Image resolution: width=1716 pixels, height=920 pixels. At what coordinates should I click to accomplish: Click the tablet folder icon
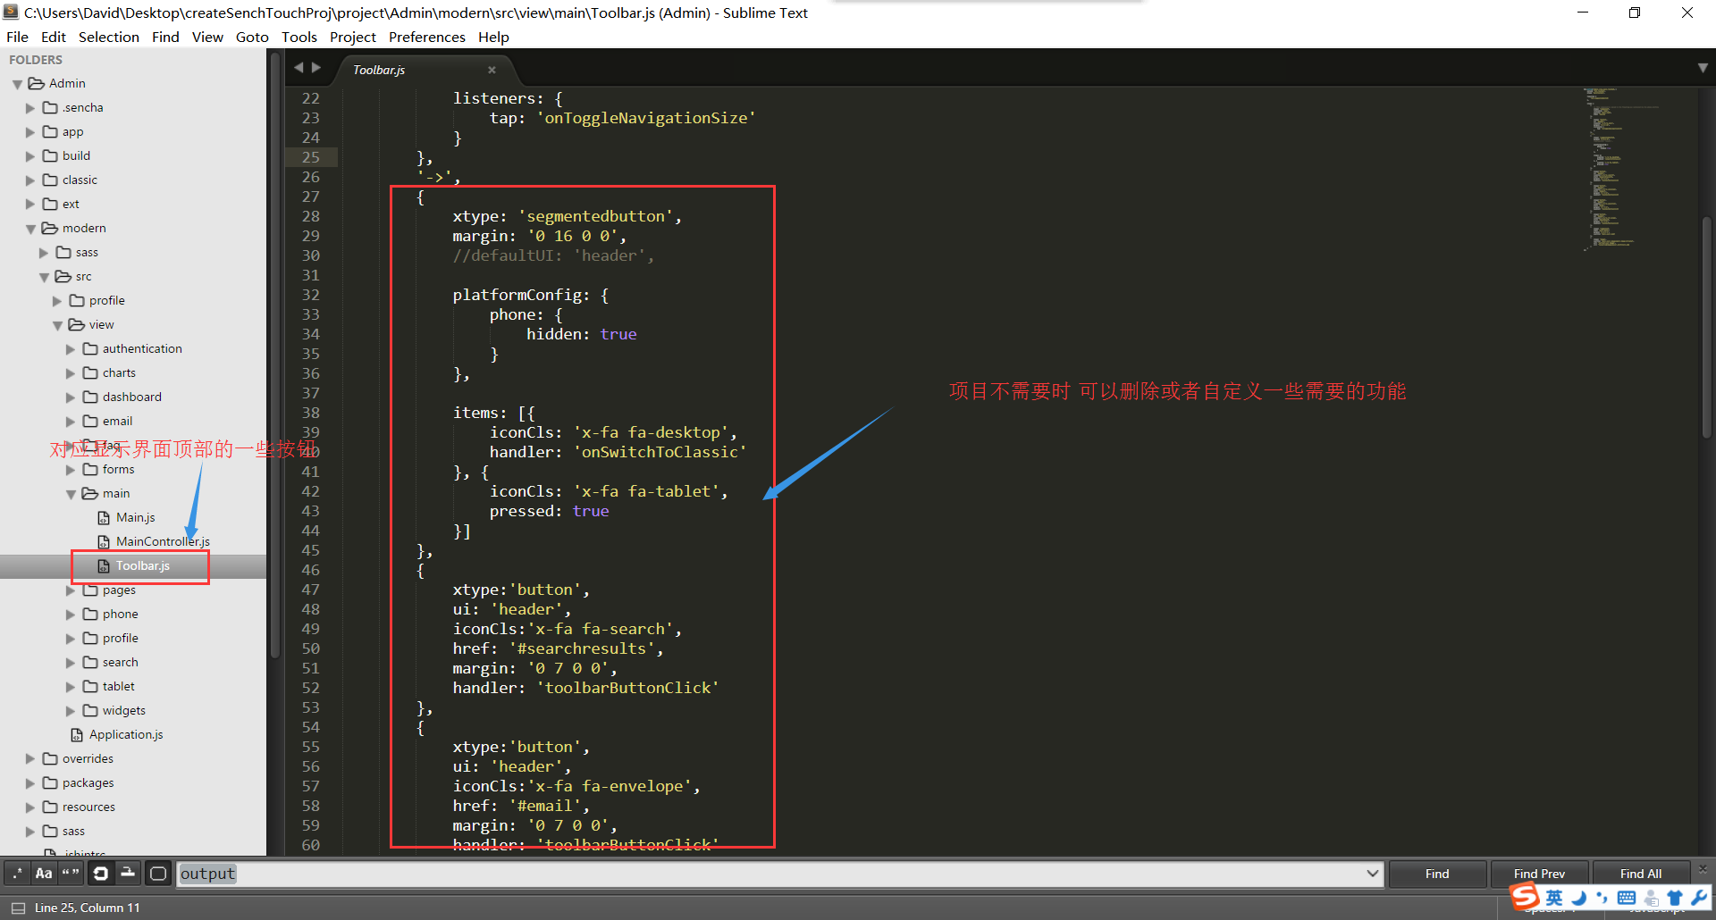[90, 686]
